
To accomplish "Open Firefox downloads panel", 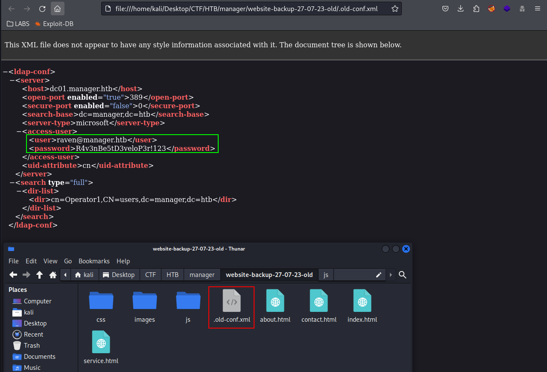I will [460, 9].
